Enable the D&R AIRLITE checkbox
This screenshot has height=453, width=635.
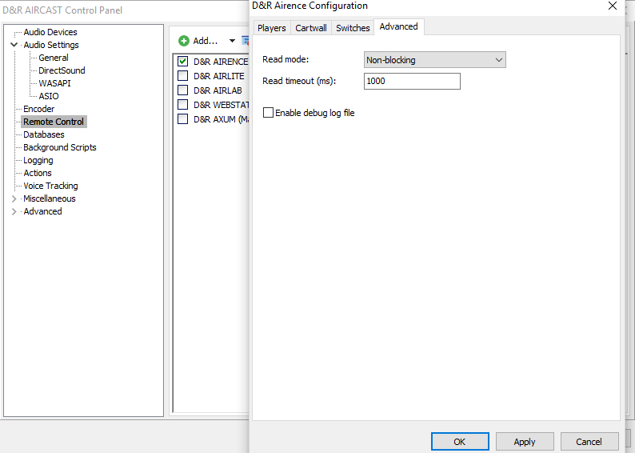183,76
